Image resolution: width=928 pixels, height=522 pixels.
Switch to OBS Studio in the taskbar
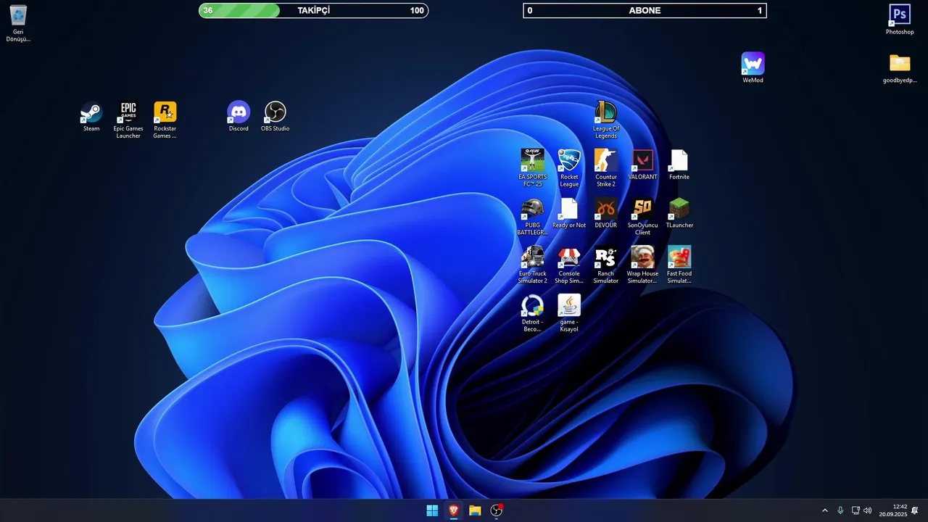point(497,510)
